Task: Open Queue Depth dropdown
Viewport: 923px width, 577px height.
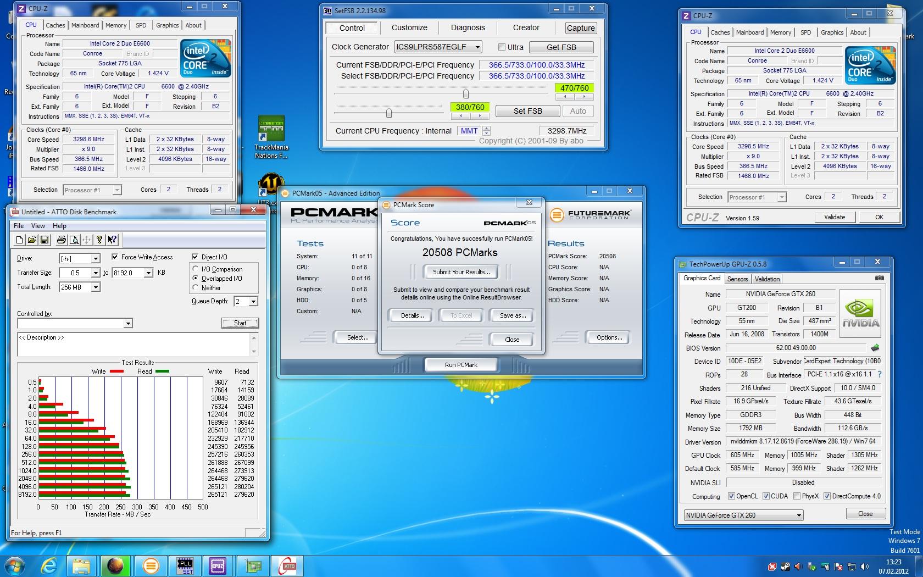Action: [x=253, y=302]
